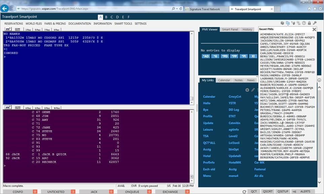The image size is (324, 194).
Task: Switch to the Notes tab
Action: (x=239, y=80)
